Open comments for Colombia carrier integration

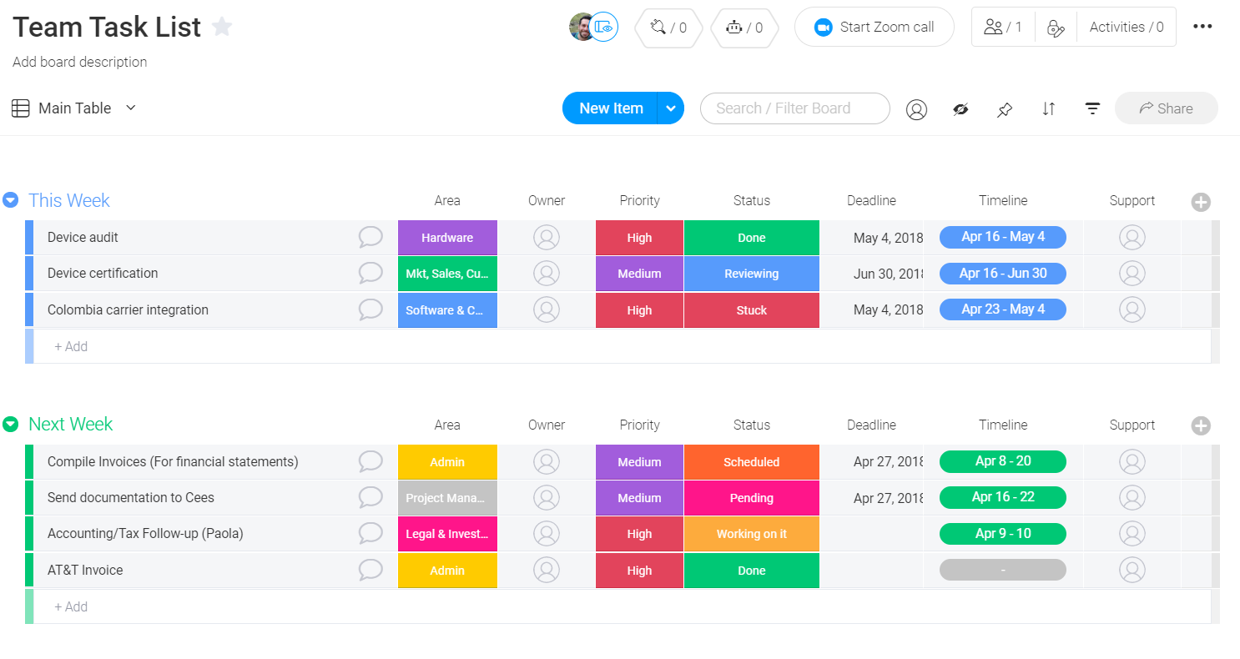[x=370, y=310]
